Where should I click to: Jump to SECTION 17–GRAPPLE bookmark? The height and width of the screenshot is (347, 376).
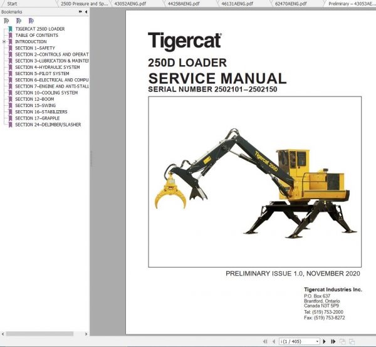[38, 118]
